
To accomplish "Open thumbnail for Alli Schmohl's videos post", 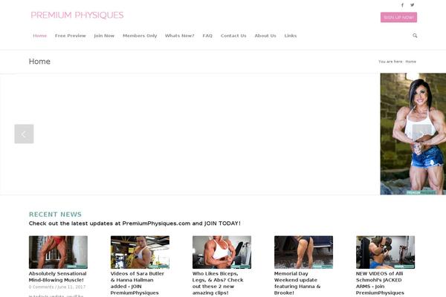I will click(385, 252).
